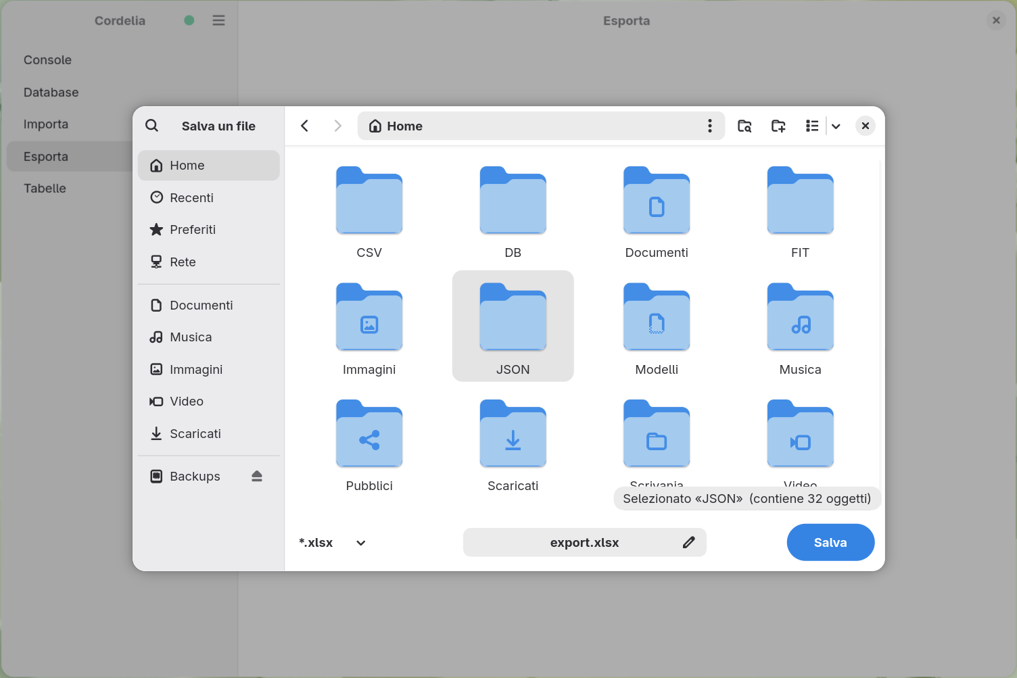
Task: Go back to the previous folder
Action: pyautogui.click(x=305, y=126)
